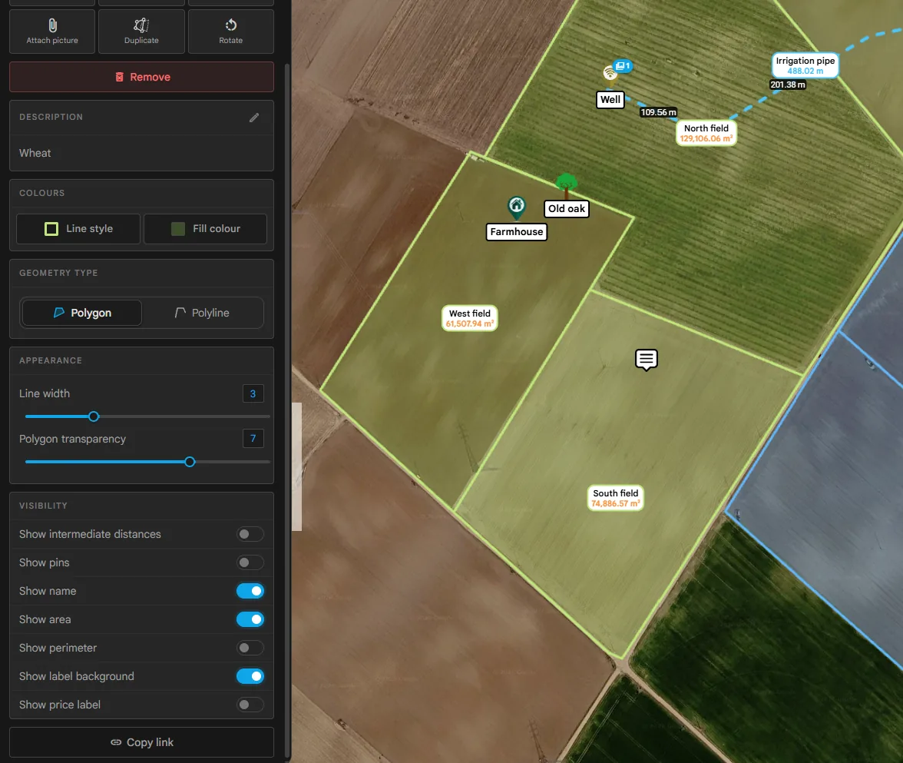Turn off Show area
Screen dimensions: 903x763
click(250, 619)
